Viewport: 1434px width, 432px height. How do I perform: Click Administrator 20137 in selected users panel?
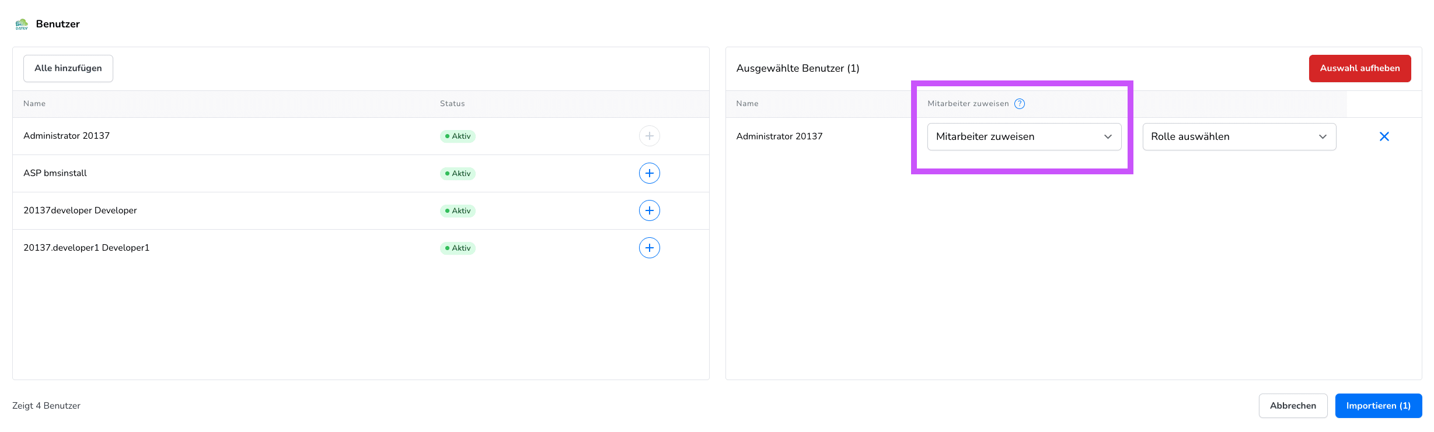779,136
